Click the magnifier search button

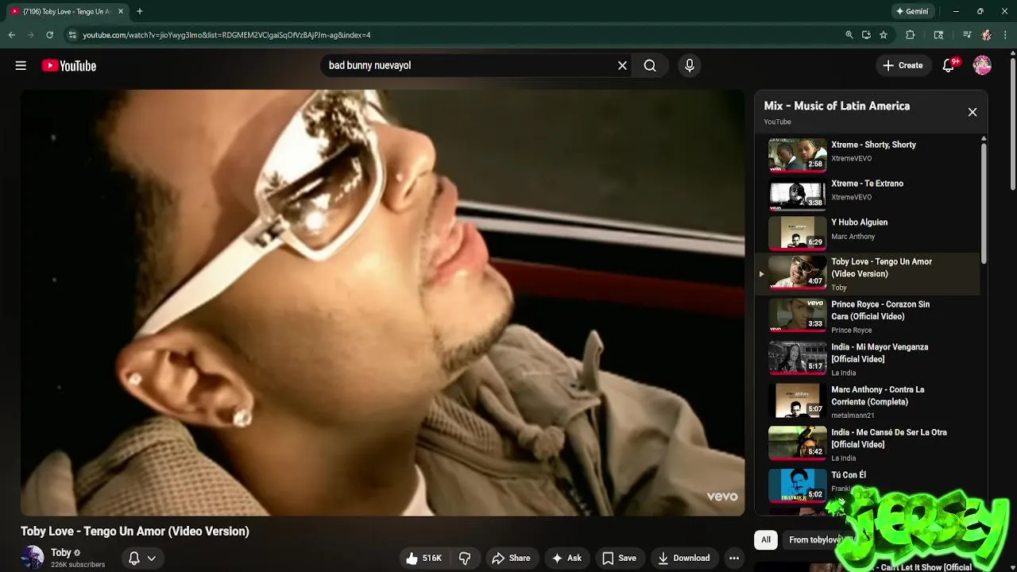click(x=650, y=66)
